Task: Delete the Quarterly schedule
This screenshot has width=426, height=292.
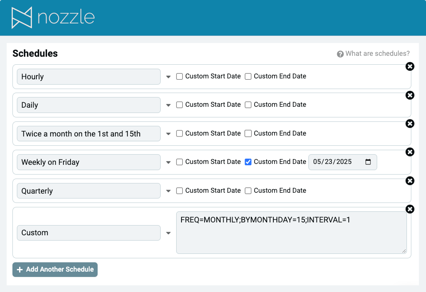Action: tap(410, 181)
